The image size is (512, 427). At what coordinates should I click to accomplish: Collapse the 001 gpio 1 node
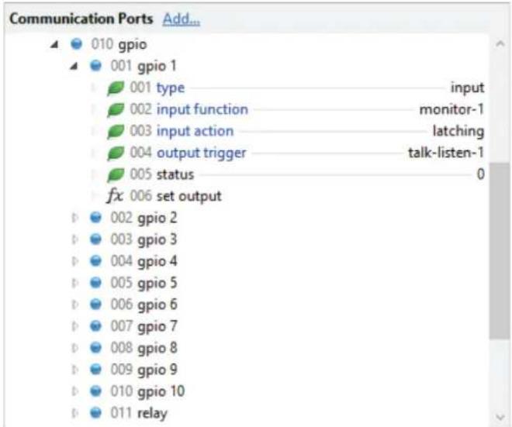click(74, 66)
